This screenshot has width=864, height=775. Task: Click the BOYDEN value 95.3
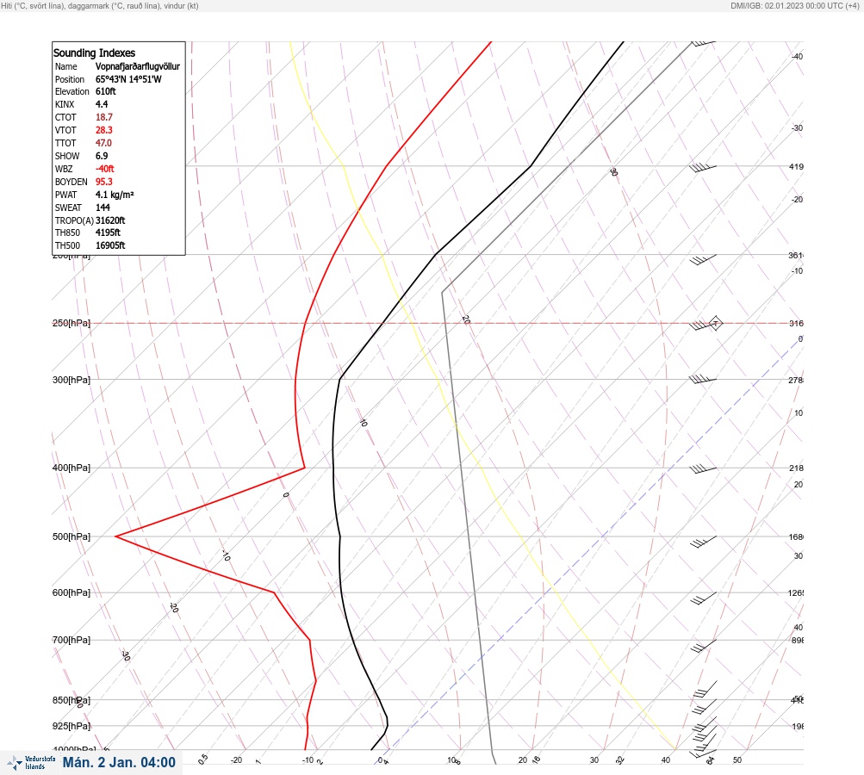click(x=103, y=182)
